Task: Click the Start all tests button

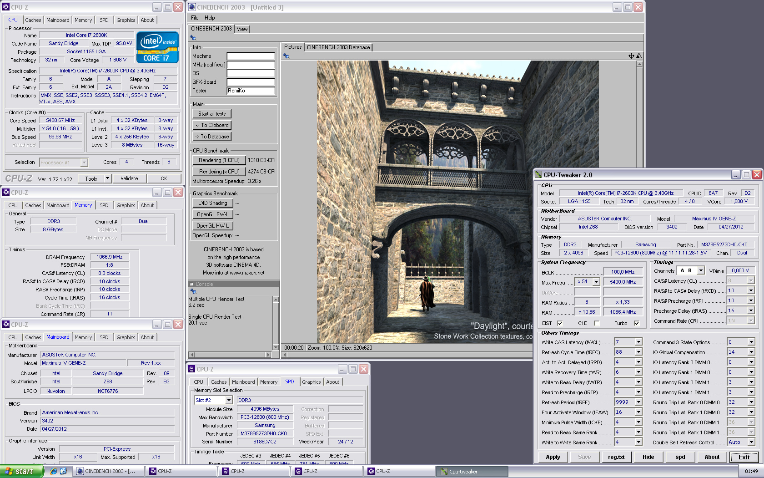Action: [212, 114]
